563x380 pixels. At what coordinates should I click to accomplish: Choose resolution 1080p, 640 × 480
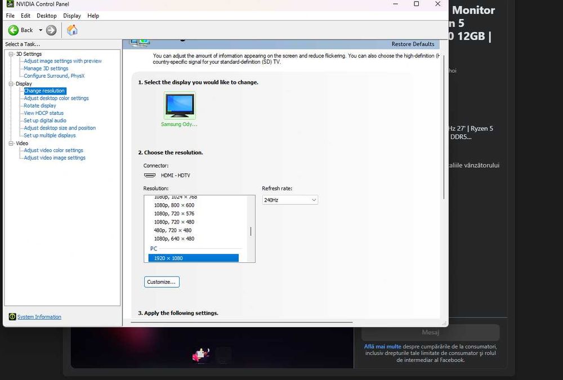pos(174,239)
